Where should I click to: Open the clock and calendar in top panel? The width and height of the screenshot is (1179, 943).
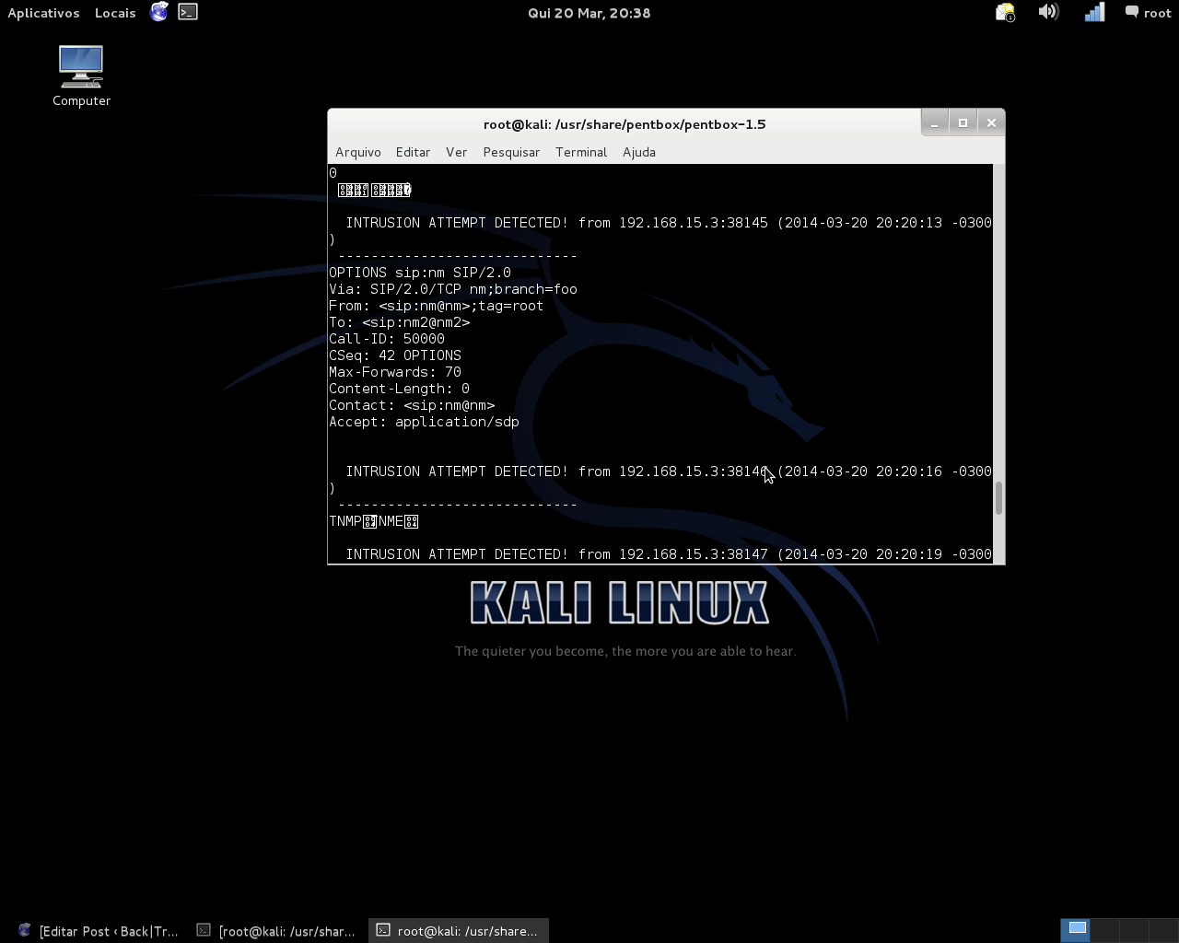pos(589,13)
